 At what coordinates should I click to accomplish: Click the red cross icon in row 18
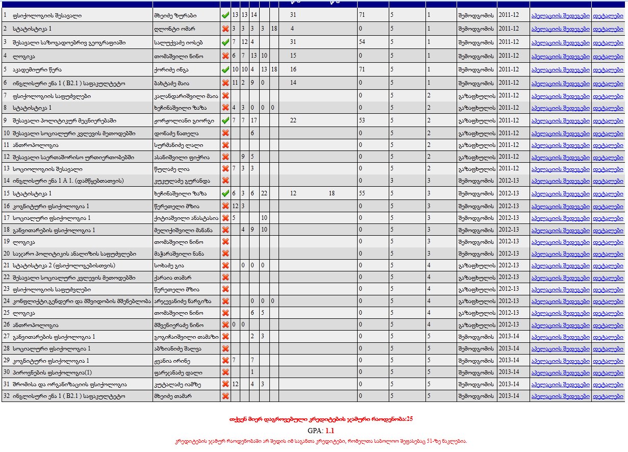(225, 230)
